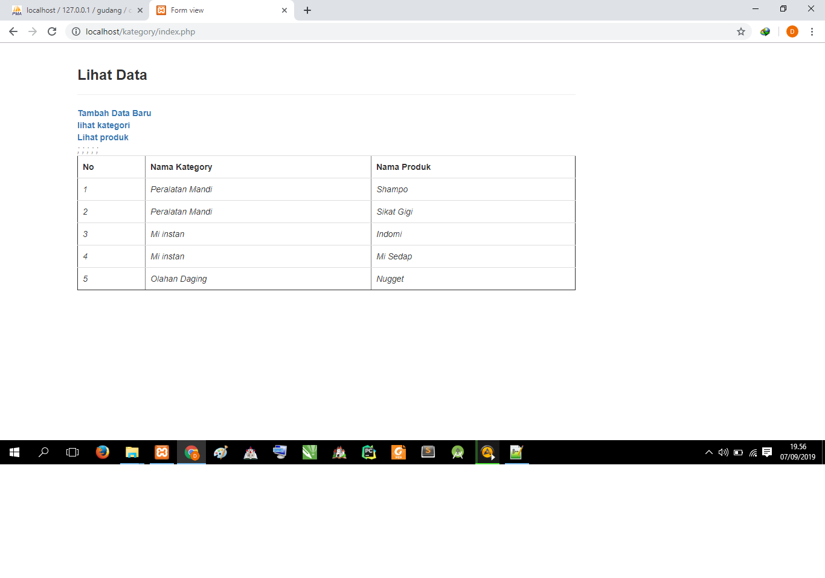
Task: Click the Olahan Daging category cell
Action: coord(258,279)
